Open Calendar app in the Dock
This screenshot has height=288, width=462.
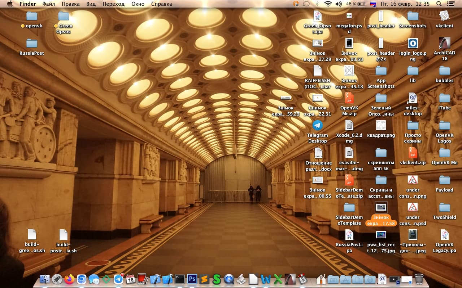[x=131, y=279]
